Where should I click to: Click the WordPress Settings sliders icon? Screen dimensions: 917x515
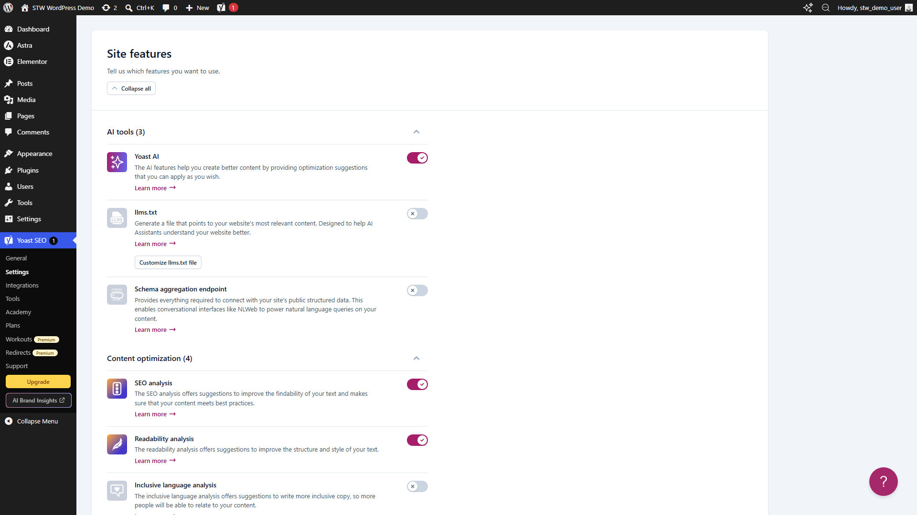tap(9, 219)
